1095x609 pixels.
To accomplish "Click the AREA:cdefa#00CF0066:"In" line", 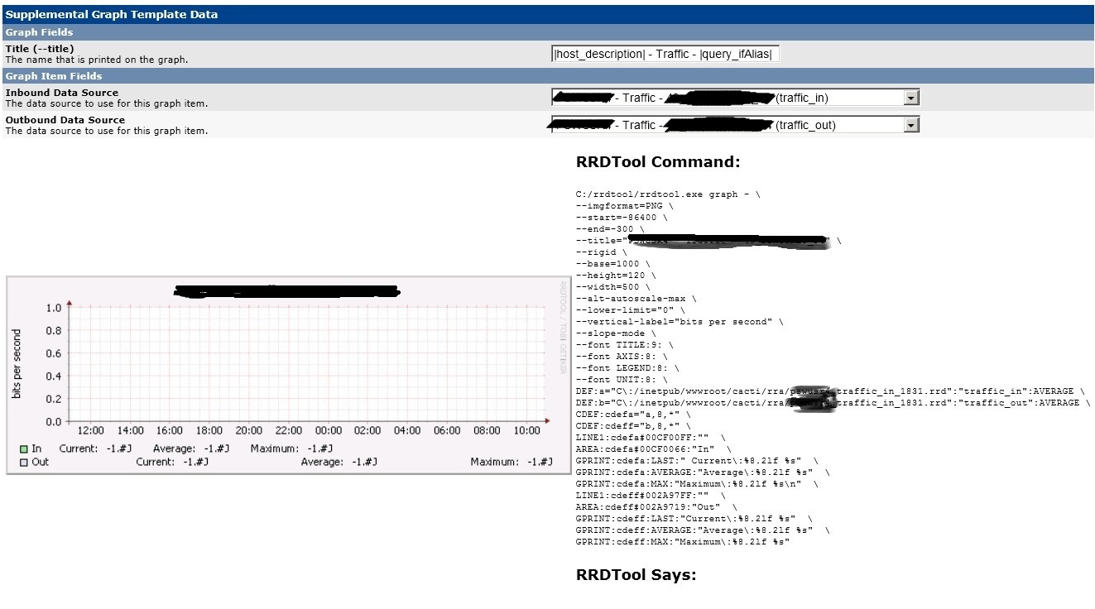I will point(654,448).
